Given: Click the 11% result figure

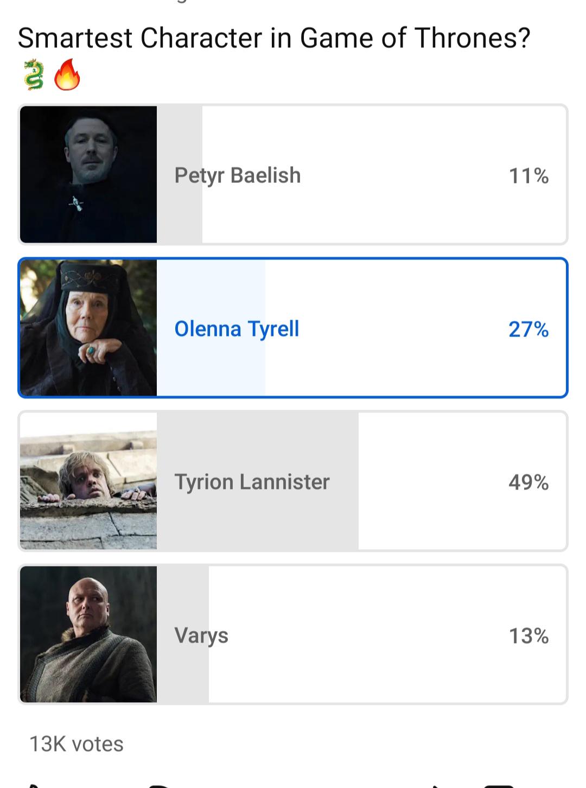Looking at the screenshot, I should tap(528, 176).
